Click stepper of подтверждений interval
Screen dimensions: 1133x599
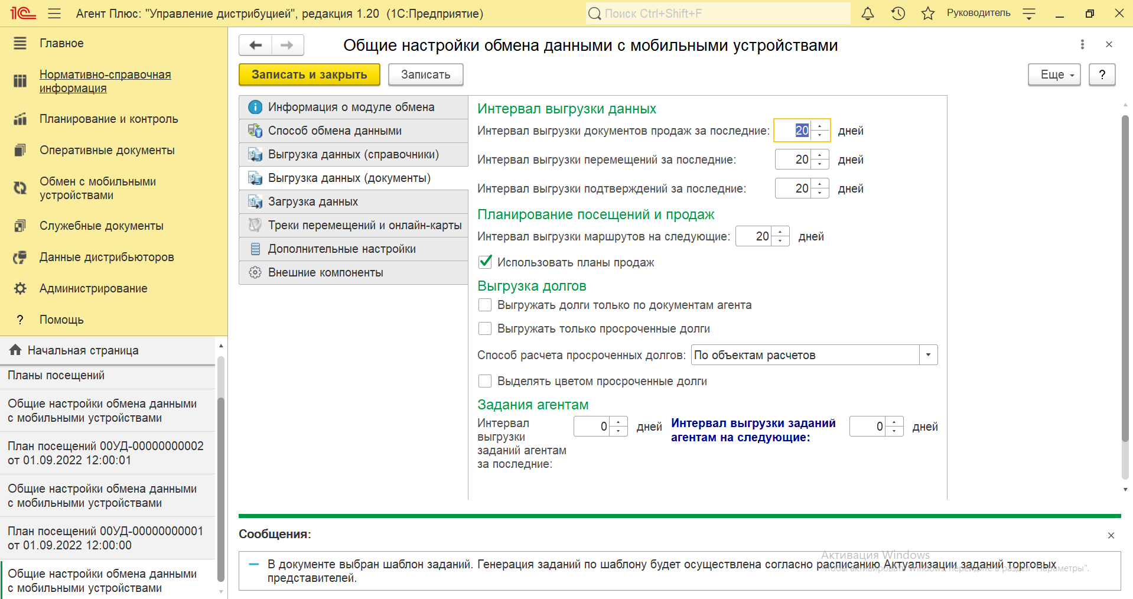[x=820, y=188]
